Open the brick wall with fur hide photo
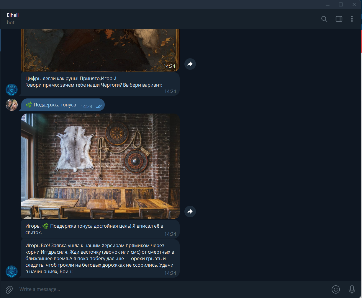This screenshot has width=362, height=298. [x=100, y=166]
